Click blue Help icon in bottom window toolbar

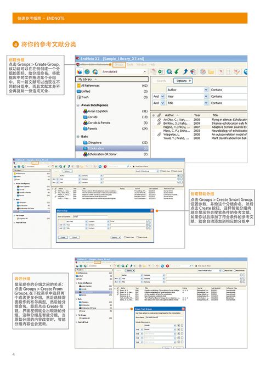point(162,266)
